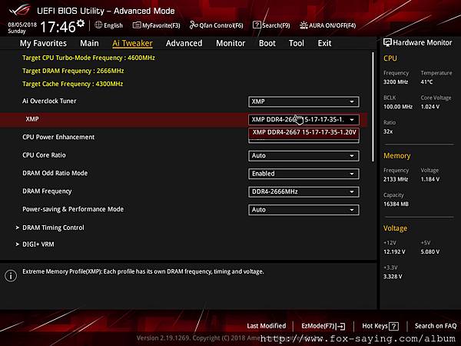Open DRAM Odd Ratio Mode dropdown
This screenshot has width=461, height=346.
303,174
